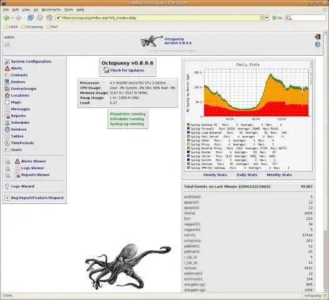This screenshot has height=300, width=329.
Task: Click the Contacts icon in sidebar
Action: pyautogui.click(x=7, y=75)
